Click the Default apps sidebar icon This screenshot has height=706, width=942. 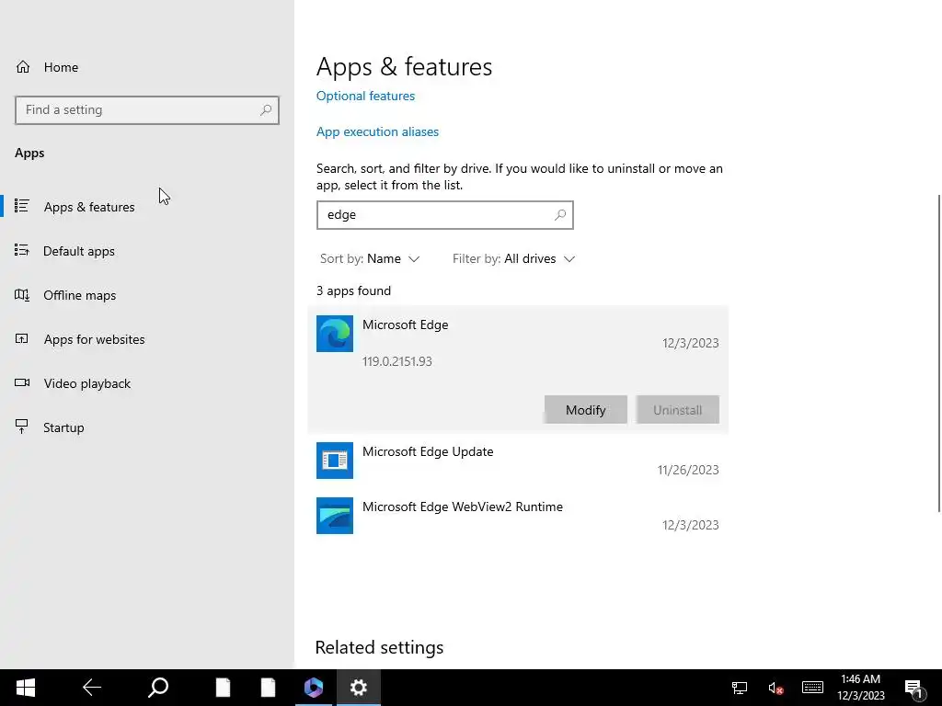tap(22, 250)
